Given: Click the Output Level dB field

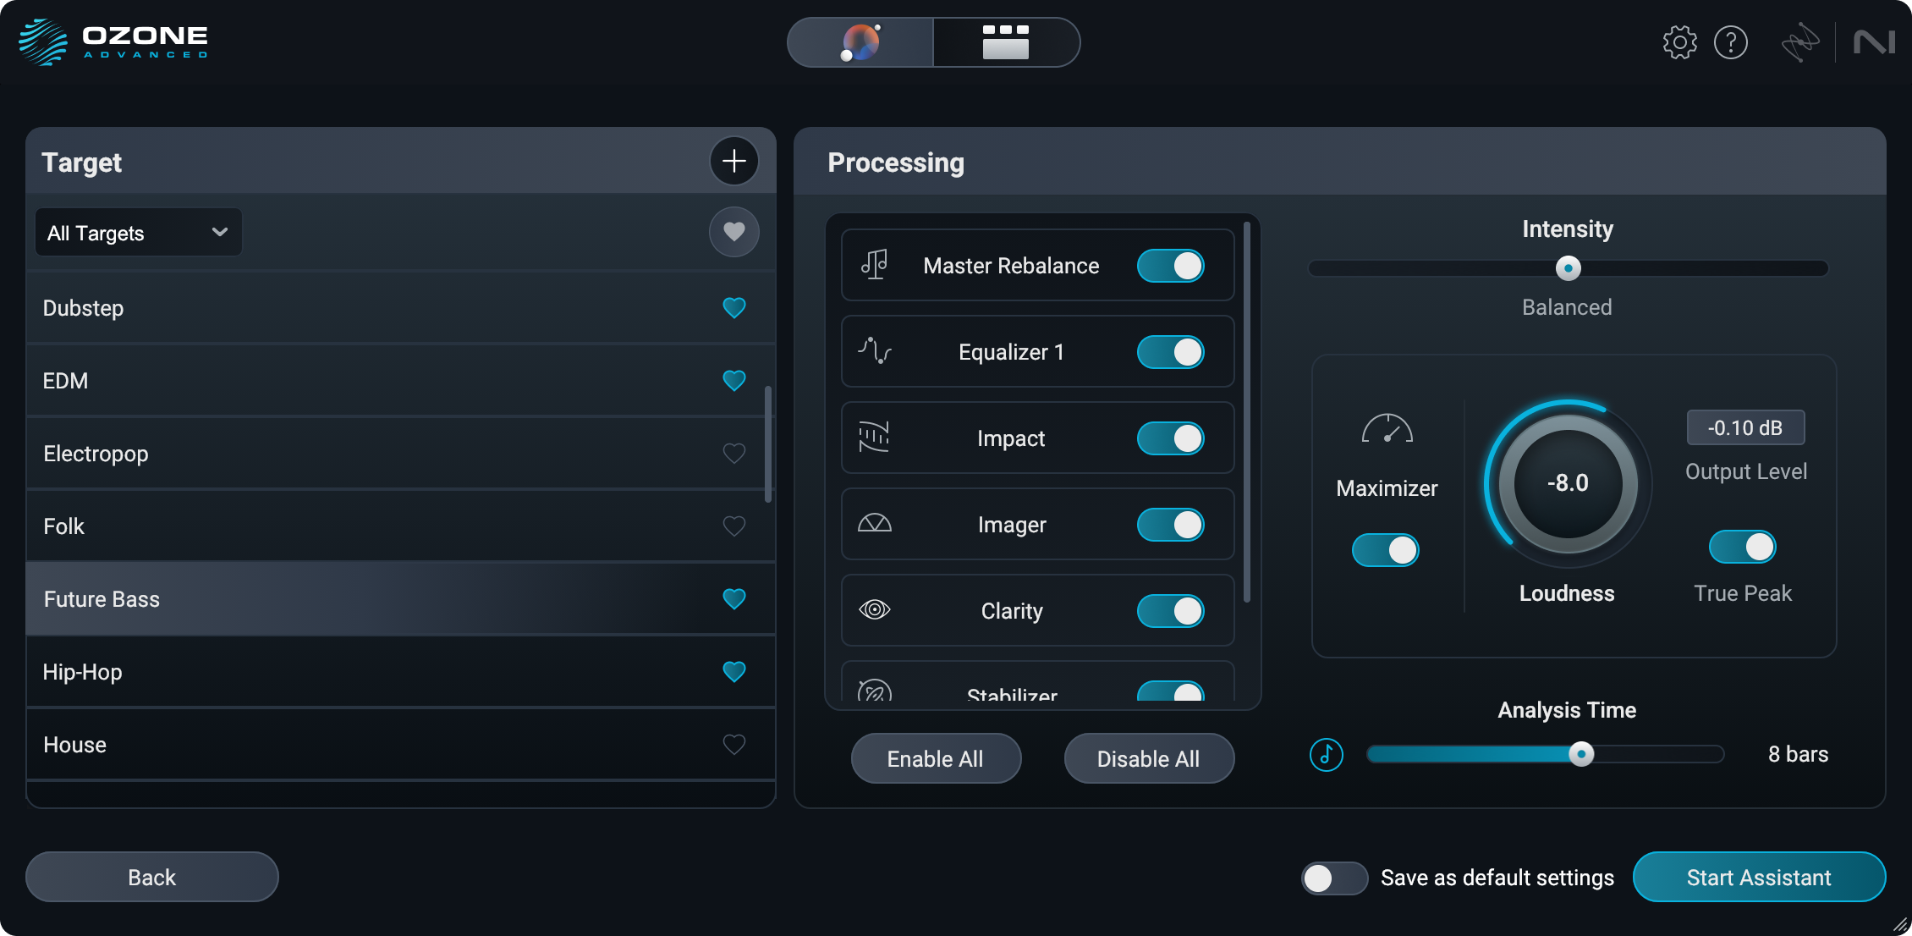Looking at the screenshot, I should tap(1744, 428).
